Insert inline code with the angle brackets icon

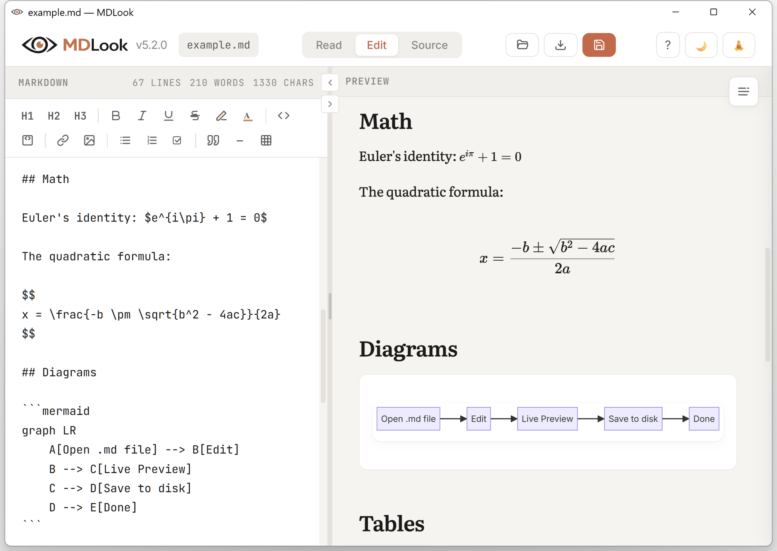[x=283, y=116]
